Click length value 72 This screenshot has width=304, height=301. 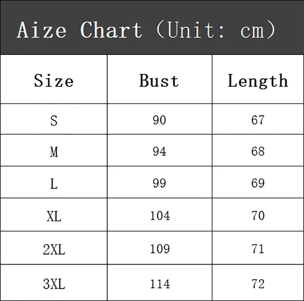click(x=258, y=284)
